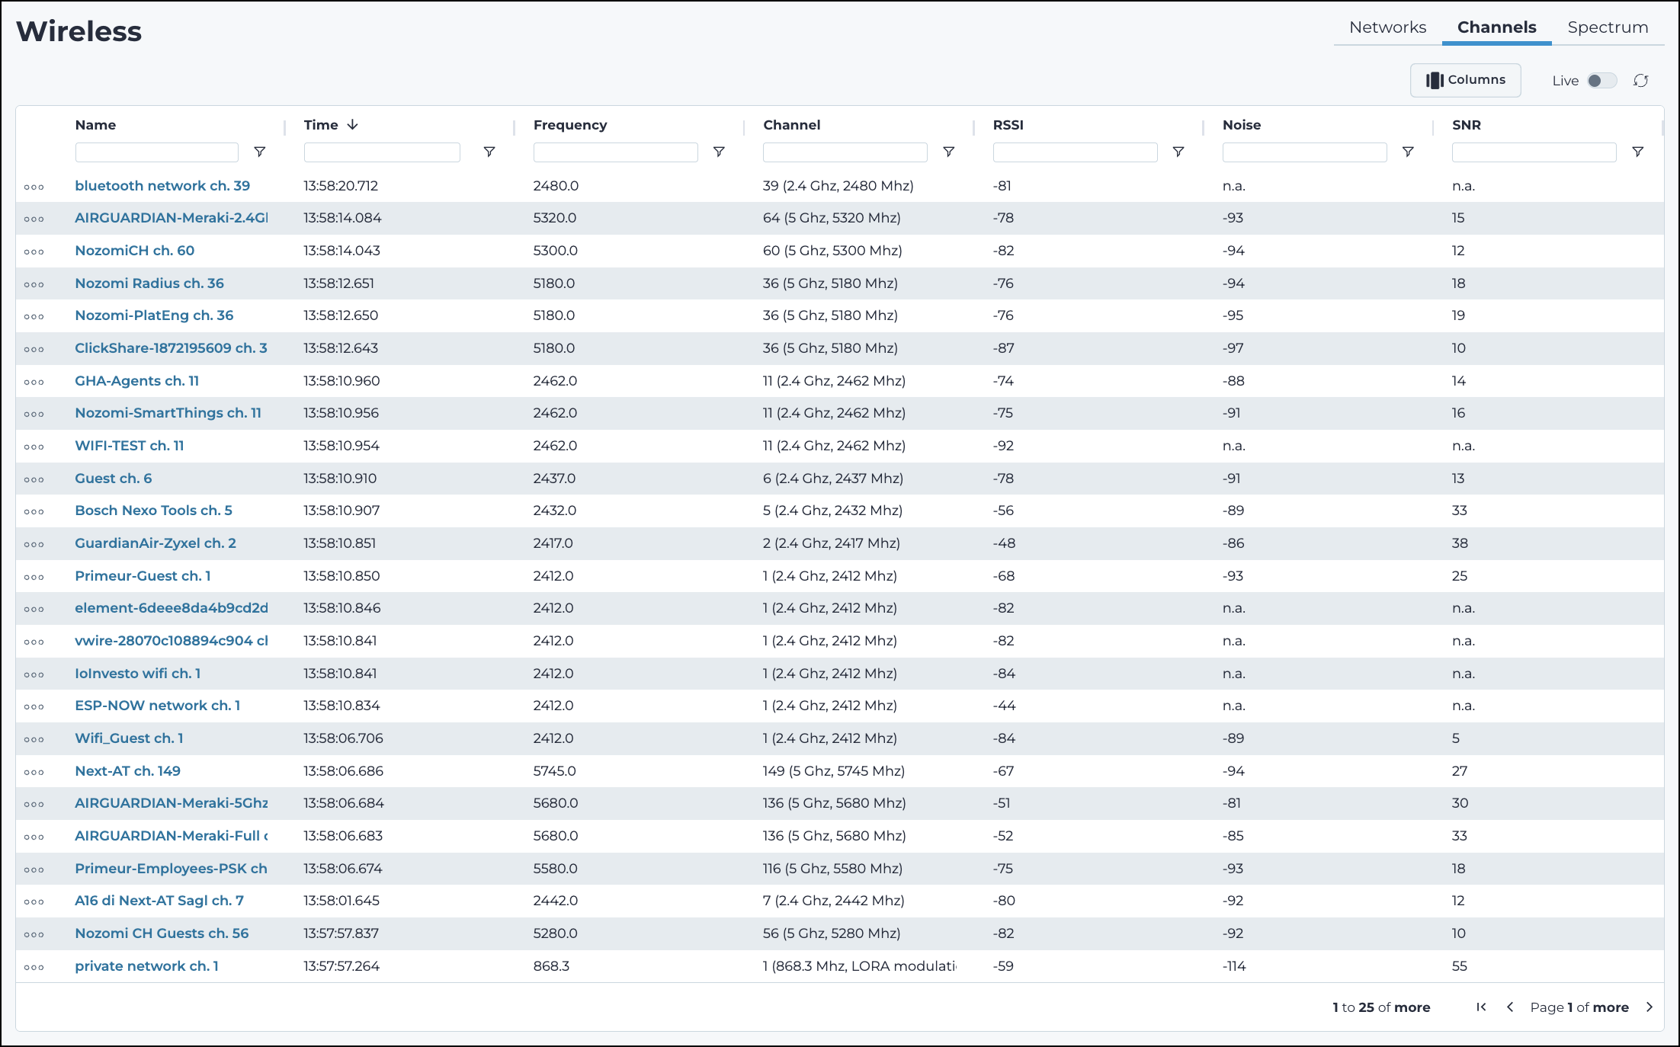Open row actions for Nozomi Radius ch. 36

[x=34, y=284]
